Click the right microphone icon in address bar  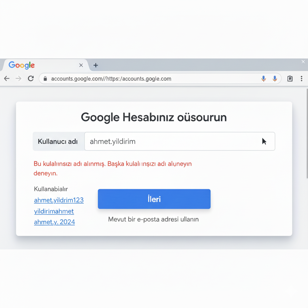click(275, 79)
